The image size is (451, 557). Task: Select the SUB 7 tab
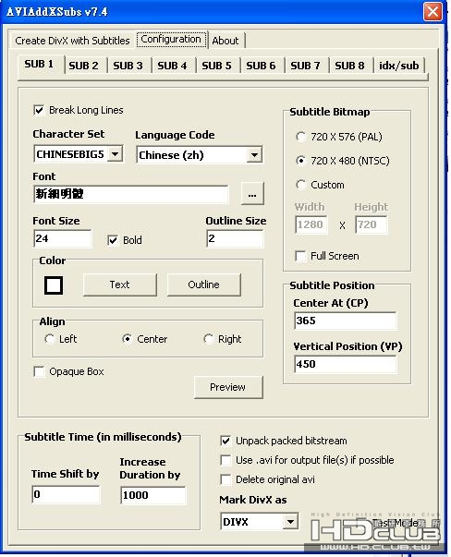coord(305,66)
